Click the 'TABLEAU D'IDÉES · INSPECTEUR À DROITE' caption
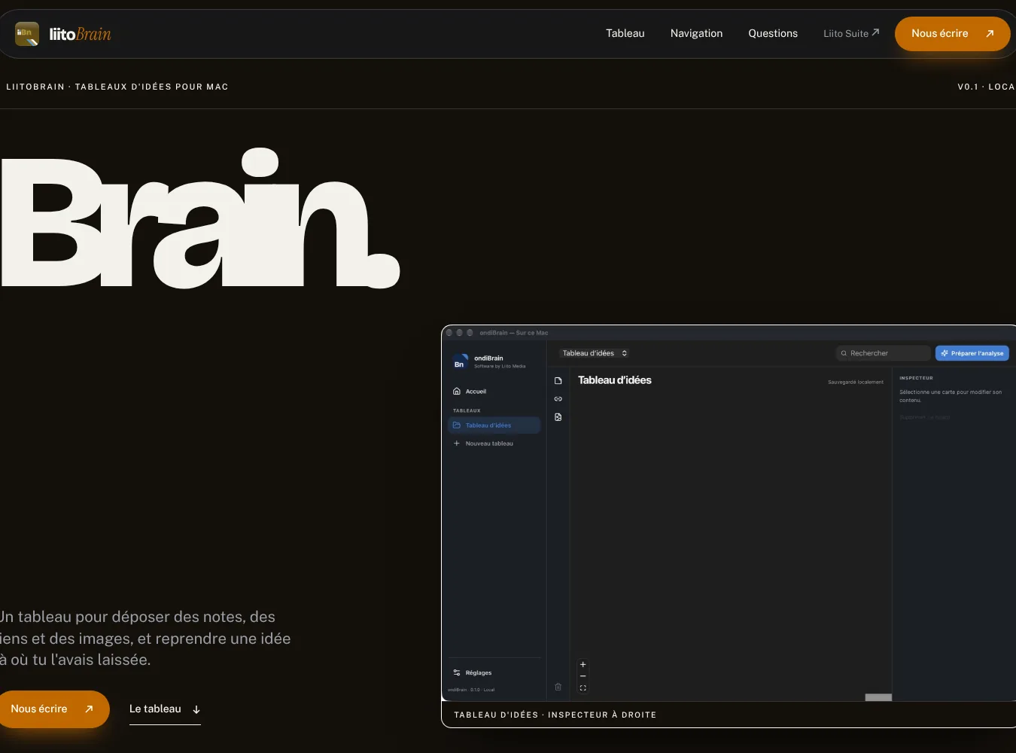 (555, 715)
